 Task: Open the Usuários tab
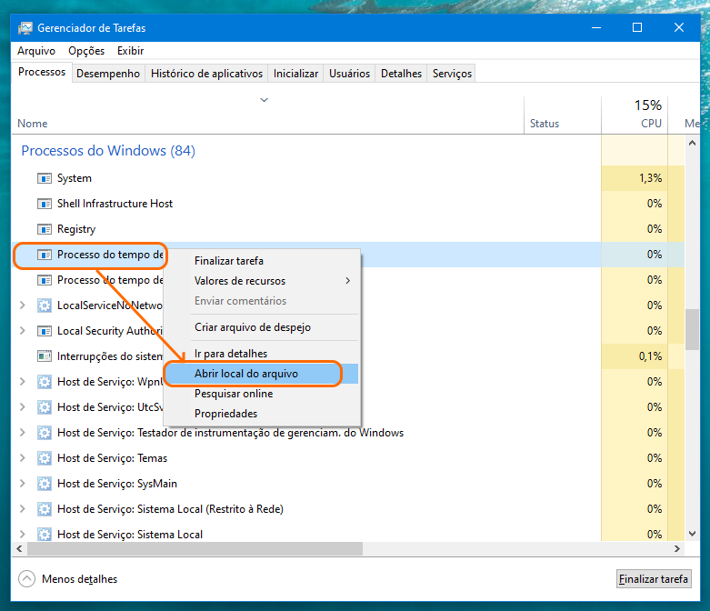pyautogui.click(x=349, y=74)
